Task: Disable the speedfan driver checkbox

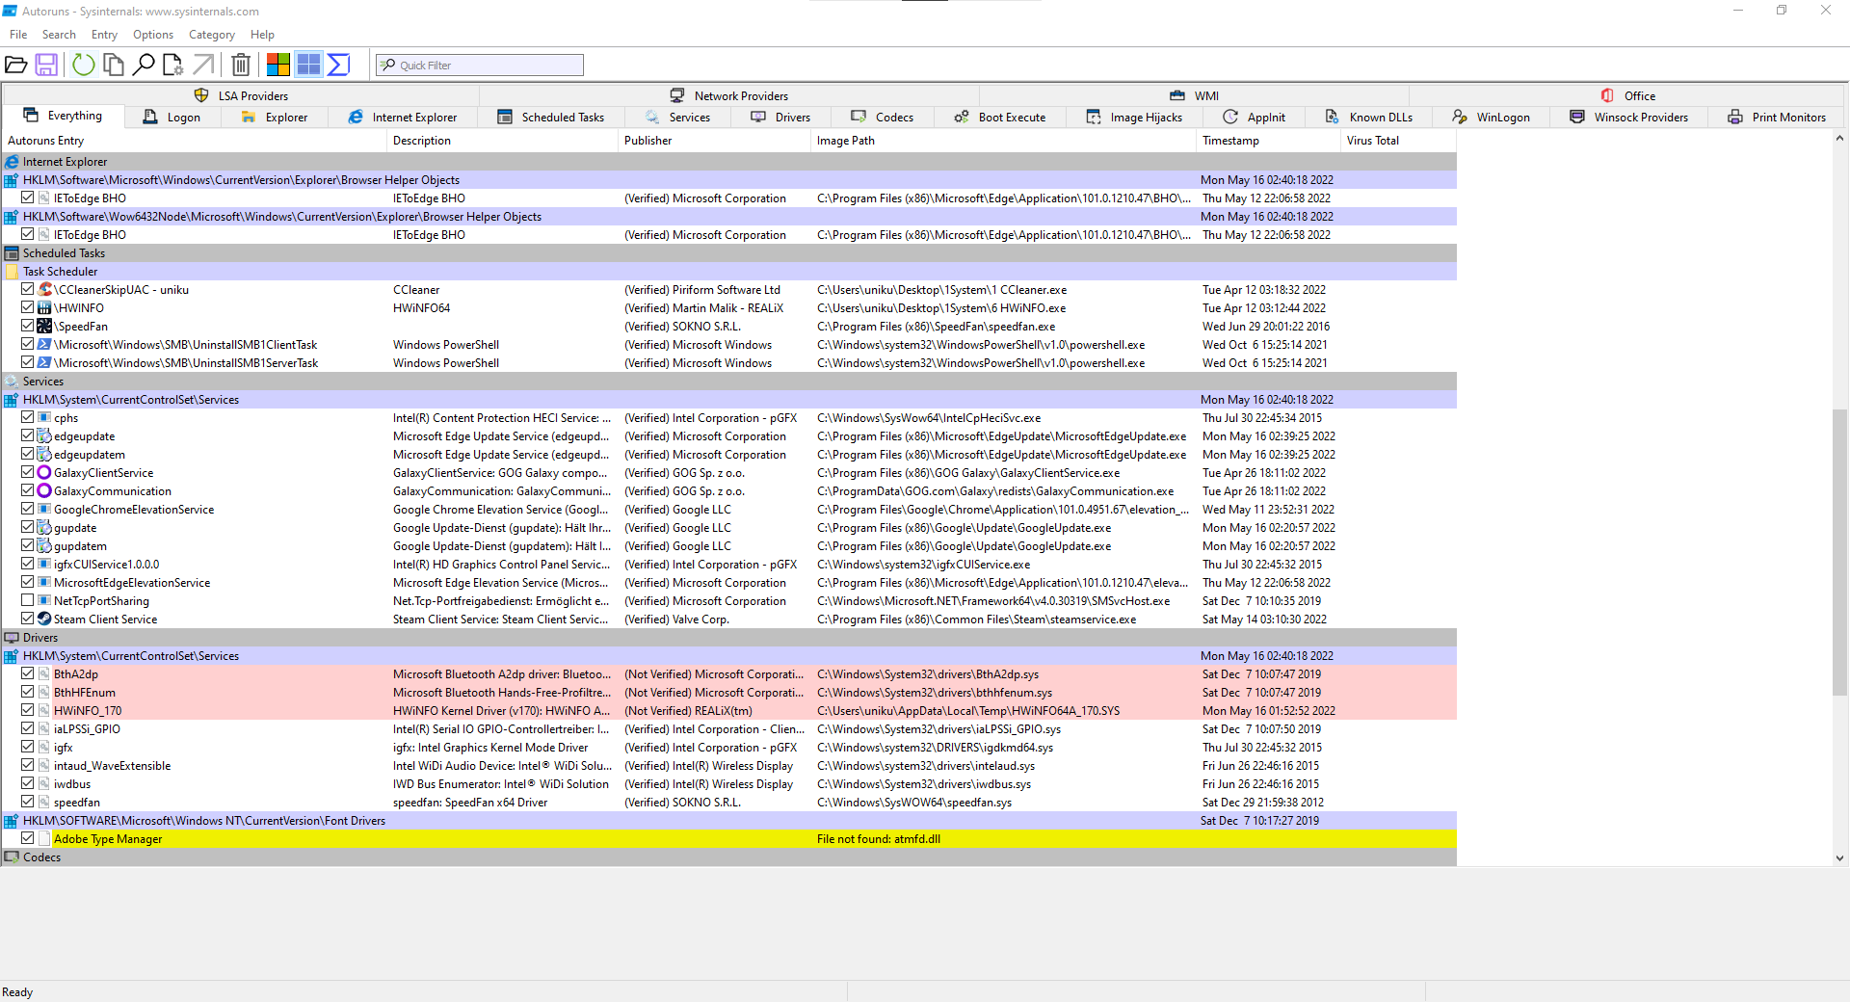Action: point(28,802)
